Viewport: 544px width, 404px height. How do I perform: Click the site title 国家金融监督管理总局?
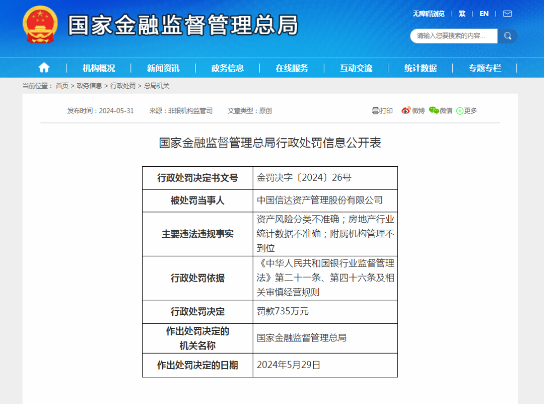183,25
